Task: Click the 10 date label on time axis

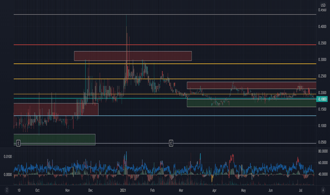Action: pos(19,190)
